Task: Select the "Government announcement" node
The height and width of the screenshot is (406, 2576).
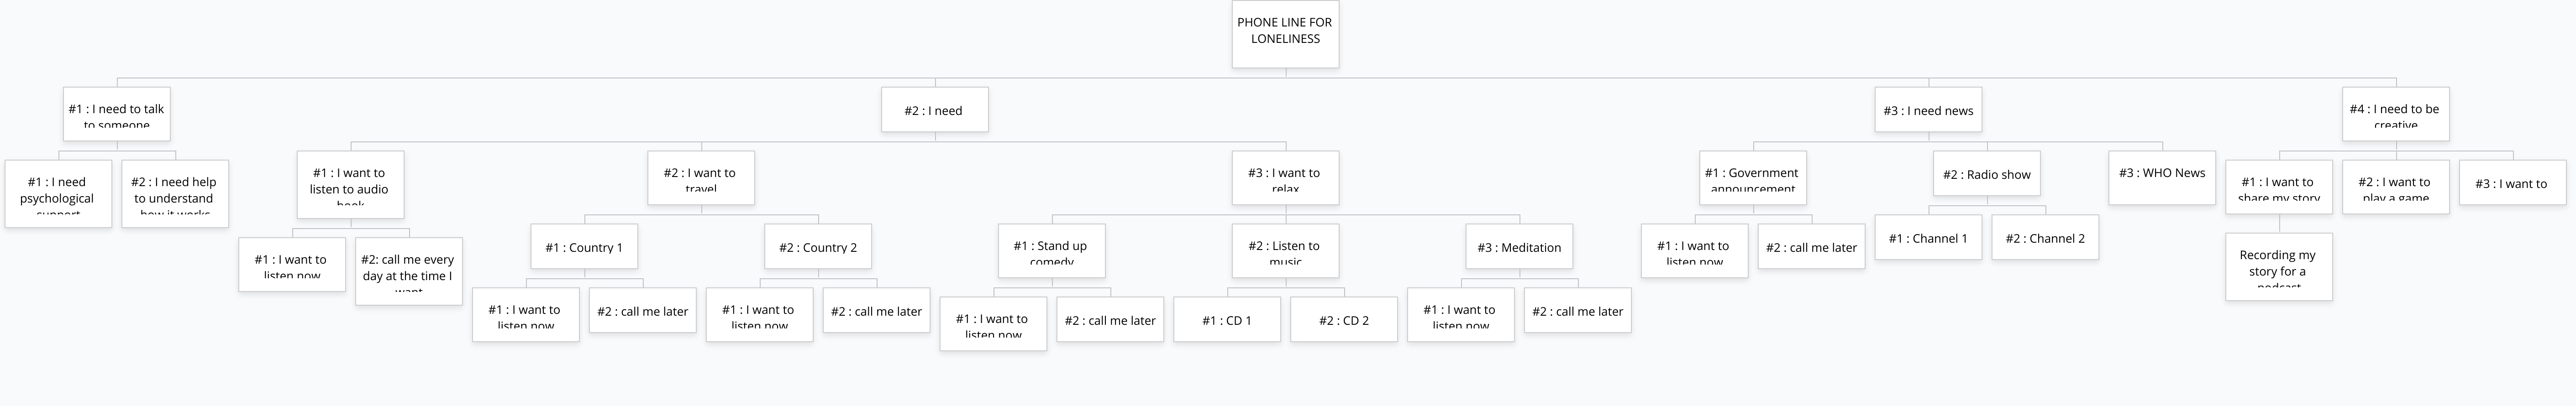Action: click(x=1753, y=178)
